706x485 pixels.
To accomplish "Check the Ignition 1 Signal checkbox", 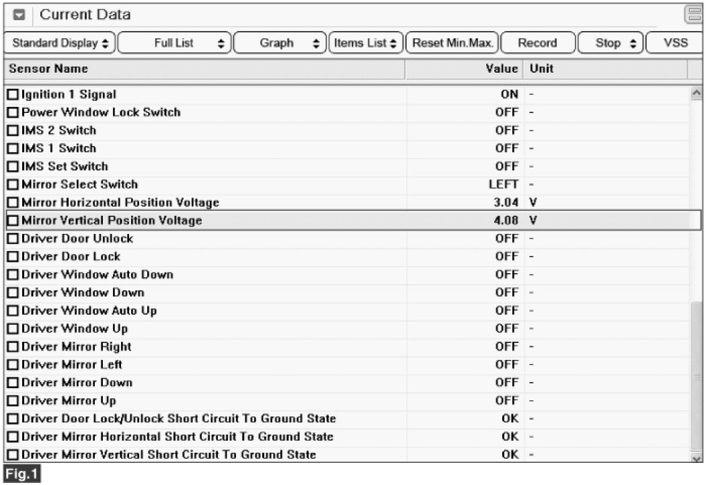I will pyautogui.click(x=13, y=95).
